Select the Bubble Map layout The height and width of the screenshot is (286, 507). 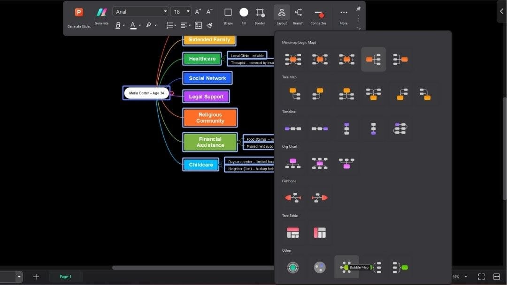346,267
